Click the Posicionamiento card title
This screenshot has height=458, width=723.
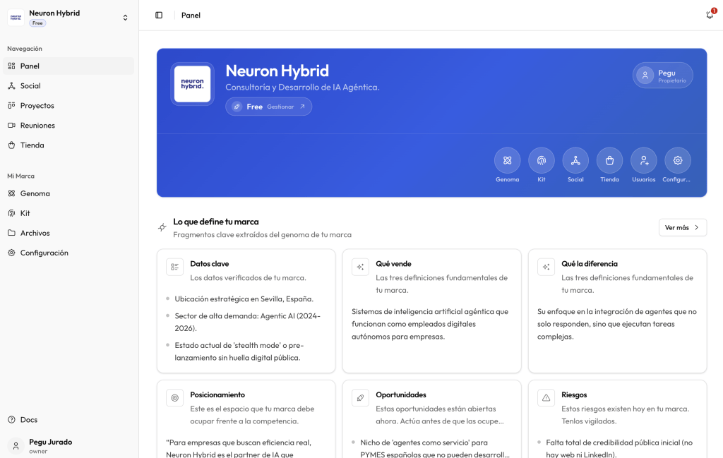pos(217,394)
